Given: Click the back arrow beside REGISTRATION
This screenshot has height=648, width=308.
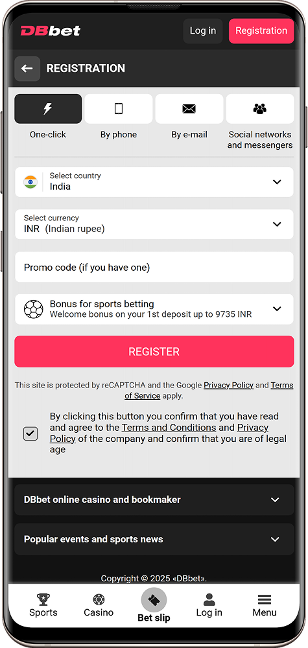Looking at the screenshot, I should click(x=27, y=69).
